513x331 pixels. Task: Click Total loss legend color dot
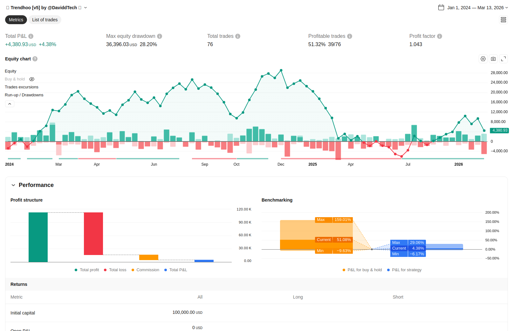click(105, 270)
